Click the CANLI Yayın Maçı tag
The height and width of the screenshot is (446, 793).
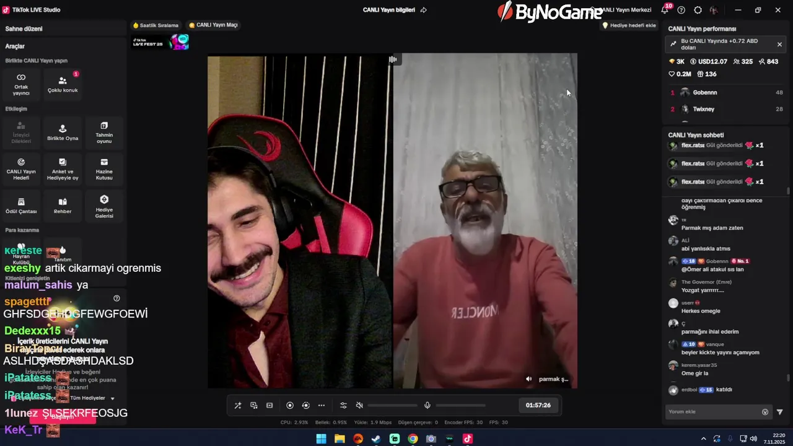[213, 25]
